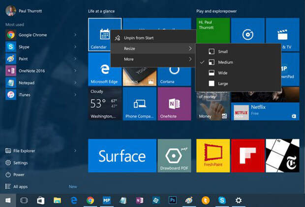This screenshot has height=207, width=305.
Task: Launch Photoshop from the taskbar
Action: [173, 201]
